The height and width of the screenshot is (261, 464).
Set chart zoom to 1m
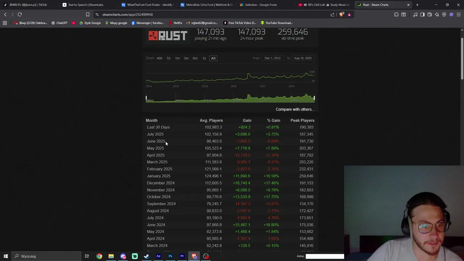177,58
